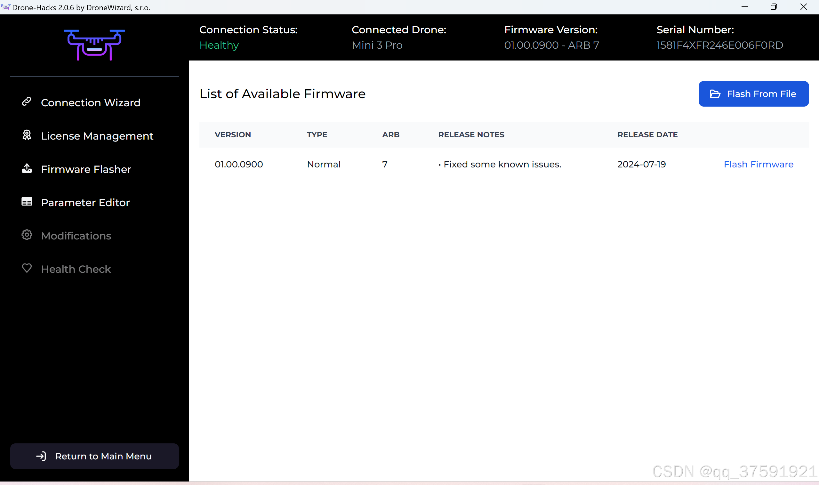Select the 01.00.0900 firmware row version cell
Image resolution: width=819 pixels, height=485 pixels.
[x=238, y=165]
